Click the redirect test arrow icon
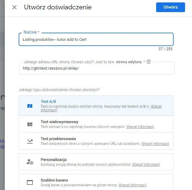The image size is (192, 190). [x=30, y=141]
